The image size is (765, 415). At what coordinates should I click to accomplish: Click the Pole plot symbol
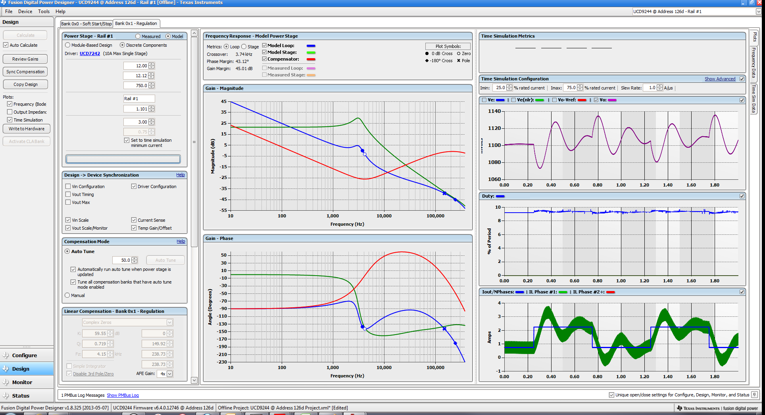(459, 61)
